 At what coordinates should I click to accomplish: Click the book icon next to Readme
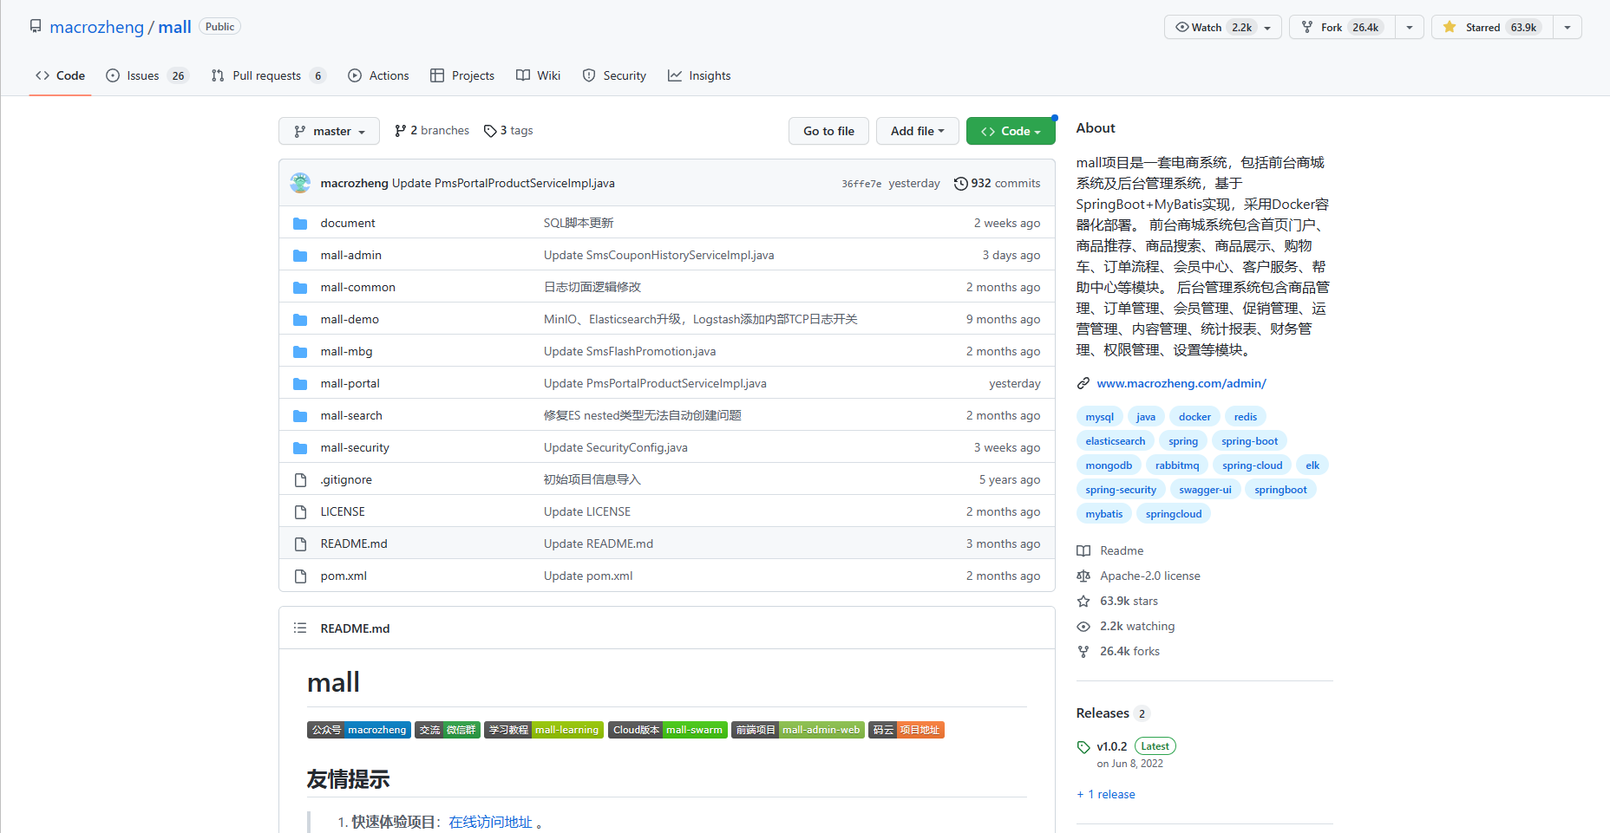coord(1083,550)
